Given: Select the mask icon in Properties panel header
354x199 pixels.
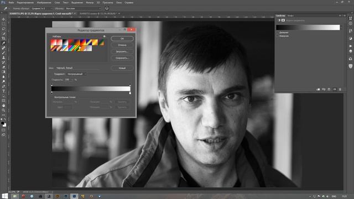Looking at the screenshot, I should coord(283,20).
